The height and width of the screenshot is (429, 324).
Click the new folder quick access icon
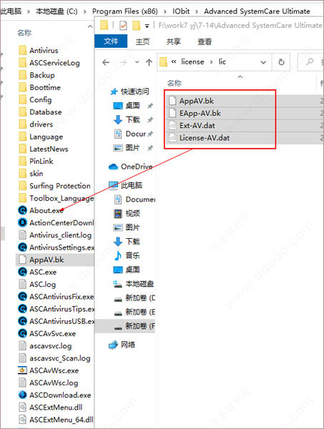click(136, 26)
